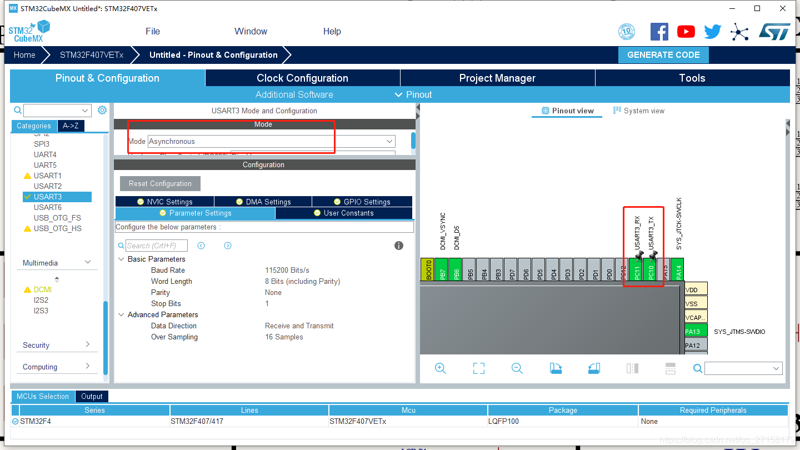Switch to the A->Z tab
Viewport: 800px width, 450px height.
(71, 126)
